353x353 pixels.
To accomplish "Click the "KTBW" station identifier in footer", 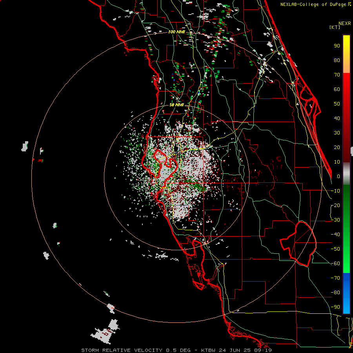I will [x=208, y=350].
